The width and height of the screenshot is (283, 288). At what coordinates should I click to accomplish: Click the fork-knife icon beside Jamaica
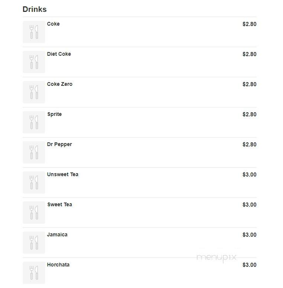tap(34, 243)
